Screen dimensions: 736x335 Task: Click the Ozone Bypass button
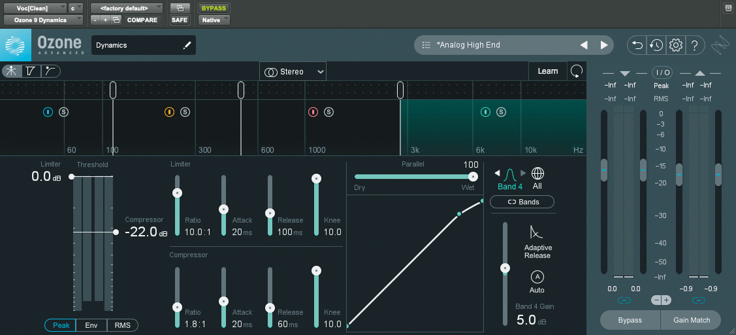click(630, 320)
